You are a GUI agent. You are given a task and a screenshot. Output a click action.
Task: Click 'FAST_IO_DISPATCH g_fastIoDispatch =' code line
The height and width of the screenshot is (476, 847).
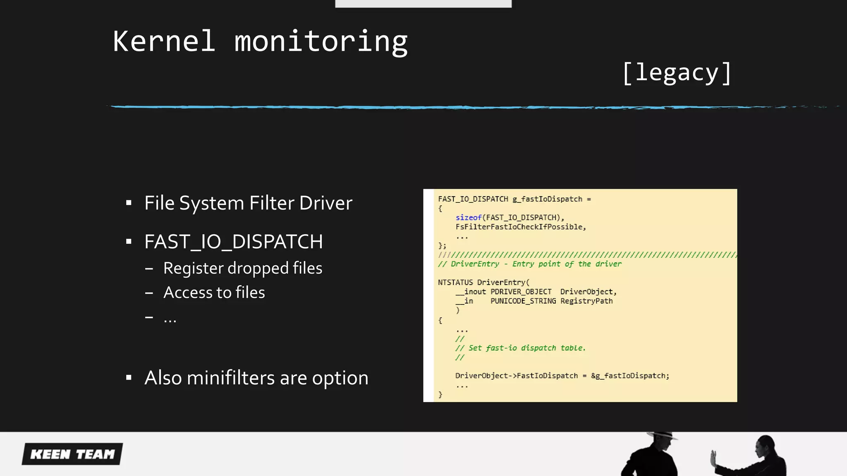(x=514, y=199)
